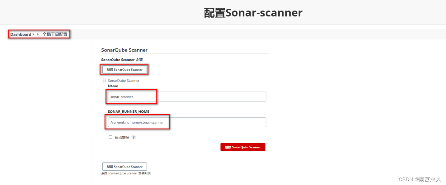446x185 pixels.
Task: Click into the SONAR_RUNNER_HOME path field
Action: 187,122
